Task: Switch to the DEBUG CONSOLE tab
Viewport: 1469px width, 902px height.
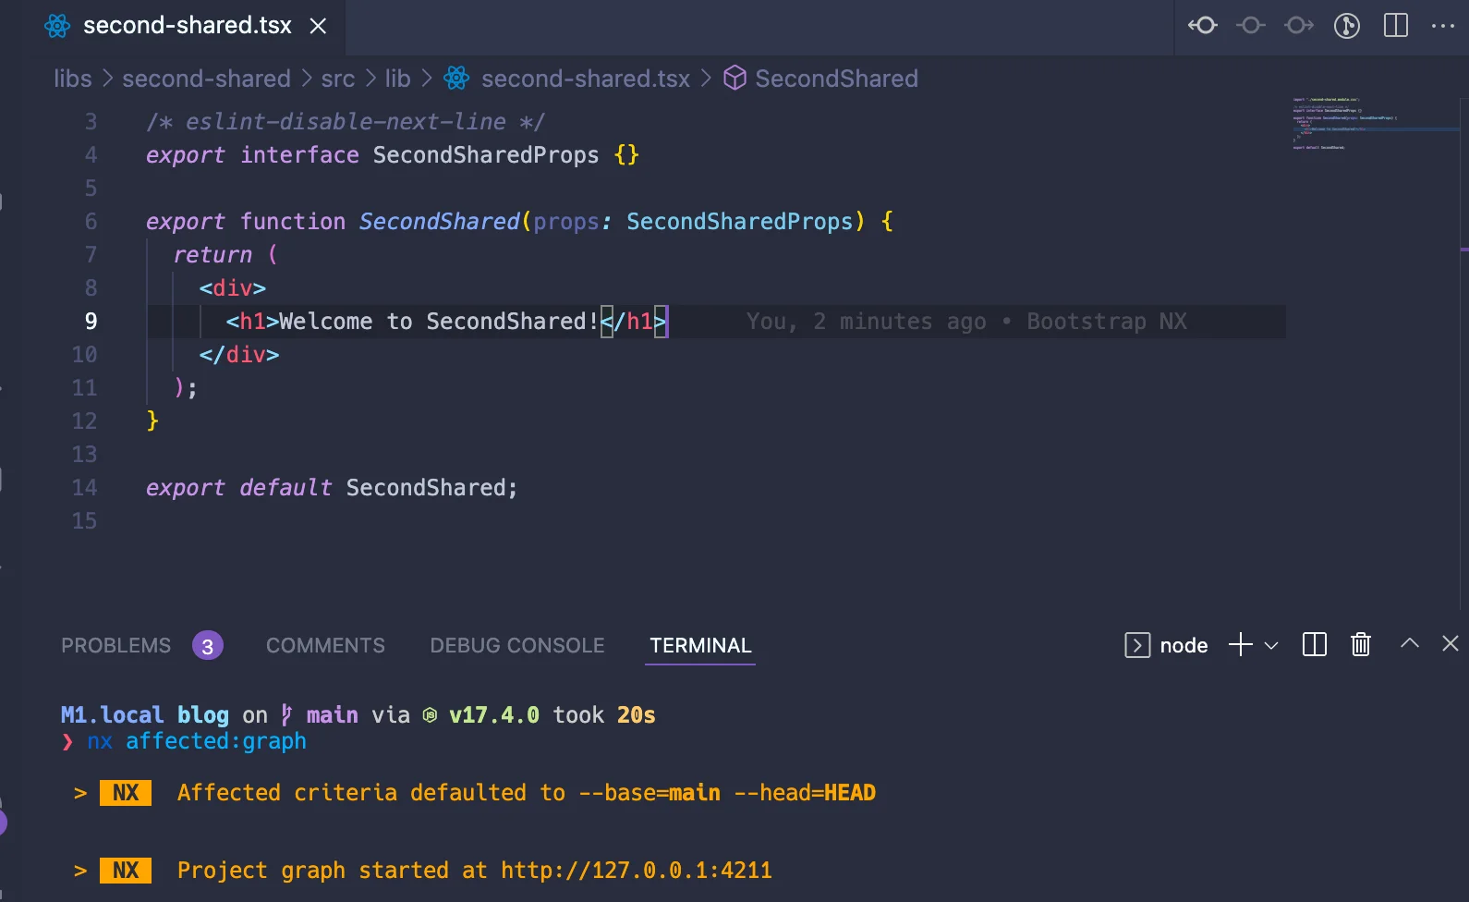Action: 516,645
